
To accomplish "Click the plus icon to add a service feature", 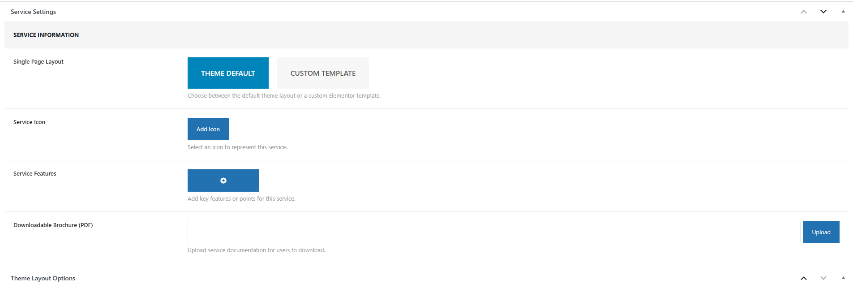I will [223, 181].
